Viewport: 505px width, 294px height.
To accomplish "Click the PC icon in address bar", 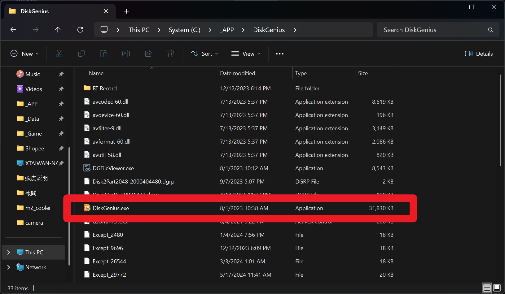I will pos(104,30).
